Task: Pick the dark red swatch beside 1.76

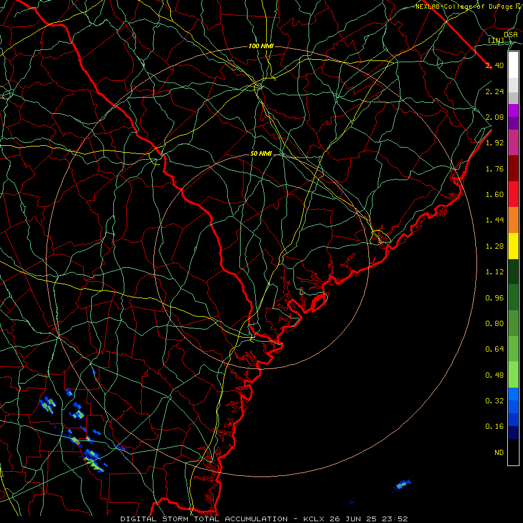Action: tap(513, 169)
